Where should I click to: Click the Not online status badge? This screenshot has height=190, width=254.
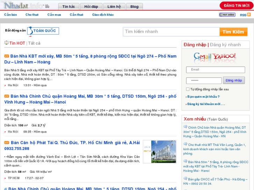coord(227,15)
